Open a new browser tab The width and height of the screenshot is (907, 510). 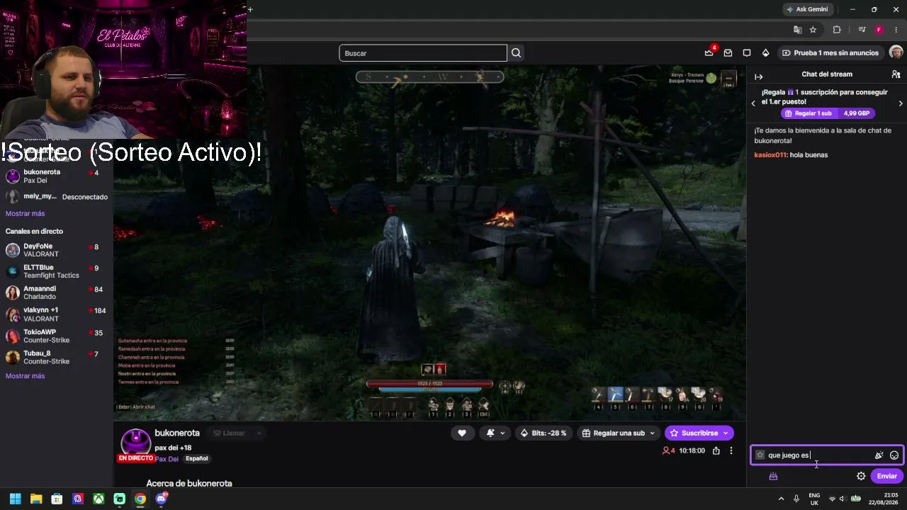(x=250, y=9)
